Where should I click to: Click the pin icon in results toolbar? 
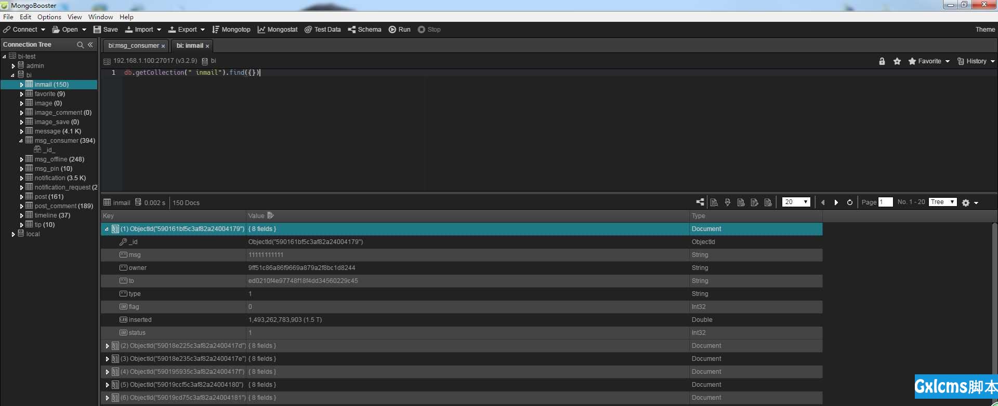pos(728,202)
